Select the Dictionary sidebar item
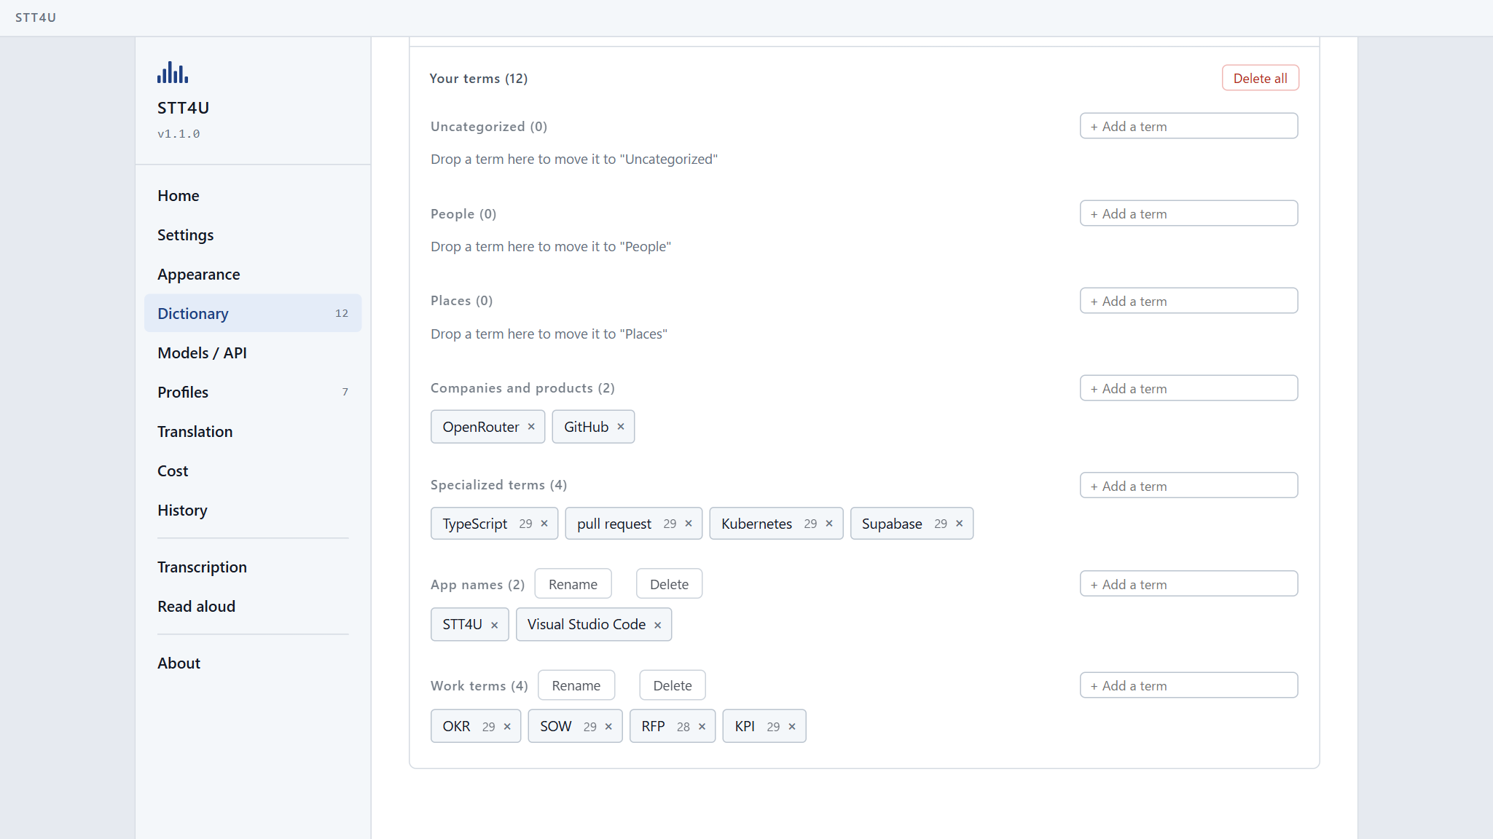The height and width of the screenshot is (839, 1493). pos(253,313)
